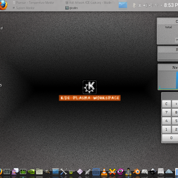Launch Blender from the dock
178x178 pixels.
[137, 172]
